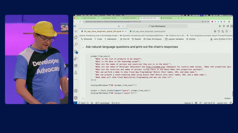Open the Explorer view in activity bar
The width and height of the screenshot is (238, 133).
76,37
